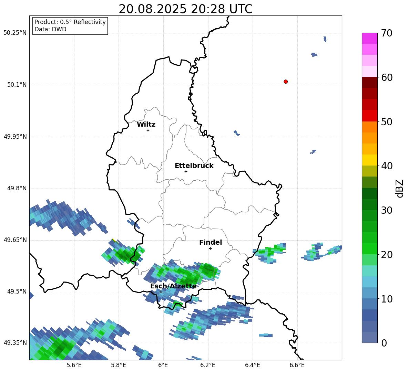Screen dimensions: 408x372
Task: Click the 5.8°E longitude label
Action: [119, 365]
